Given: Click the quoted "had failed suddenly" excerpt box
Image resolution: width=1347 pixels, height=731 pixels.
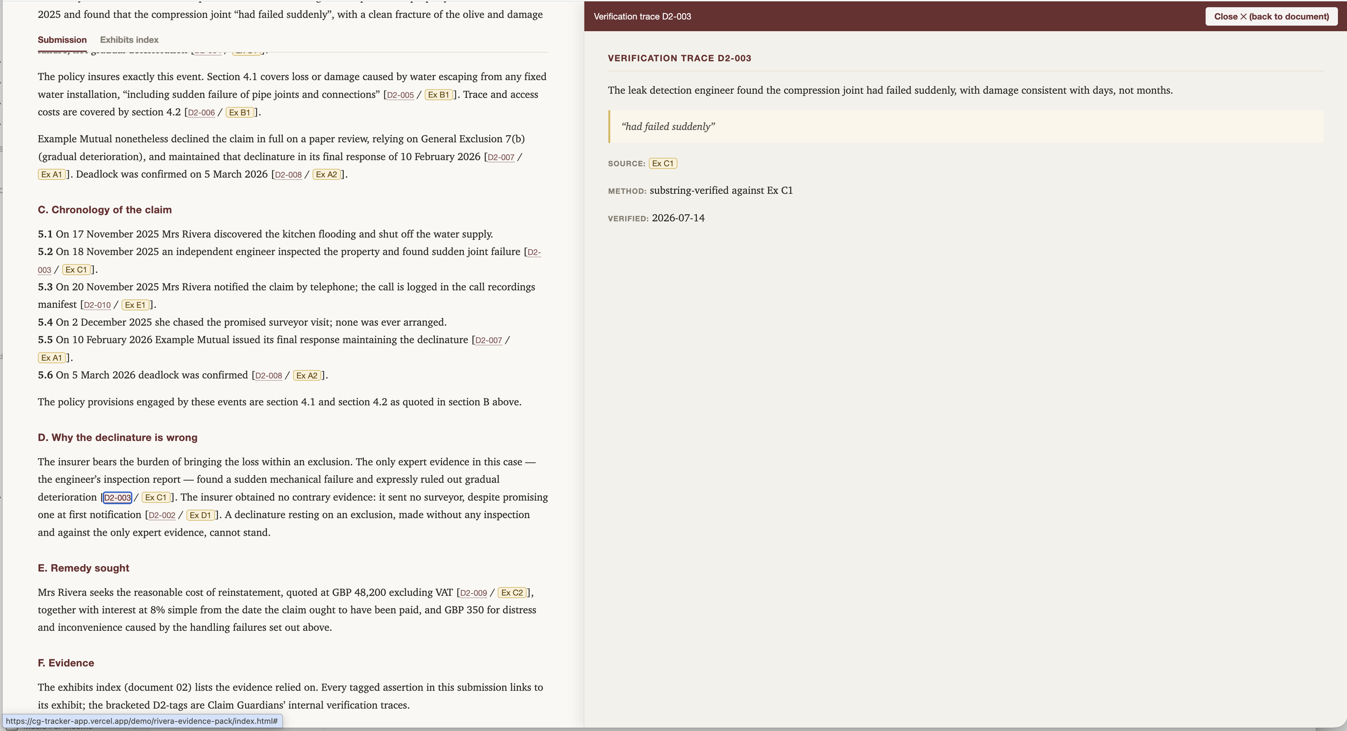Looking at the screenshot, I should tap(966, 126).
